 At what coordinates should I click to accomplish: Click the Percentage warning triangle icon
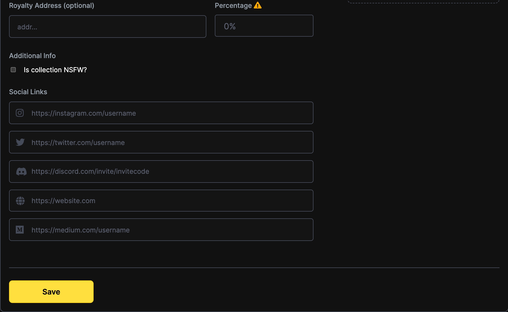(x=258, y=5)
